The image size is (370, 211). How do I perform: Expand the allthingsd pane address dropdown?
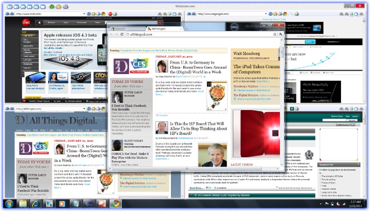(84, 108)
